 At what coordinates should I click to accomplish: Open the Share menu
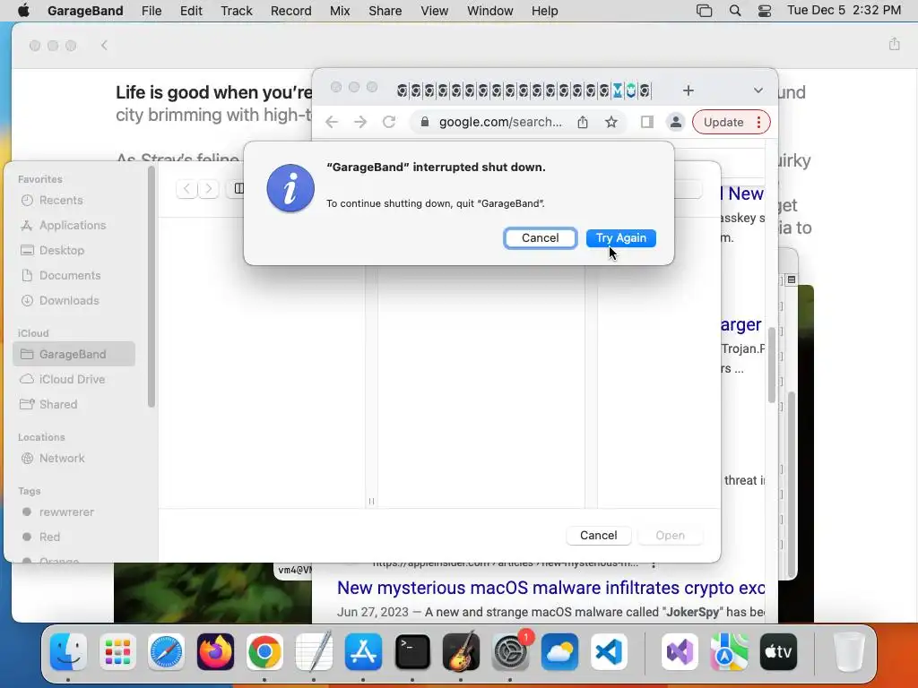tap(385, 11)
